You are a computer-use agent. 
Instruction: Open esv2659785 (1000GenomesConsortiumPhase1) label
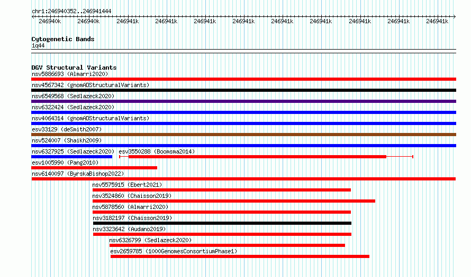click(174, 251)
